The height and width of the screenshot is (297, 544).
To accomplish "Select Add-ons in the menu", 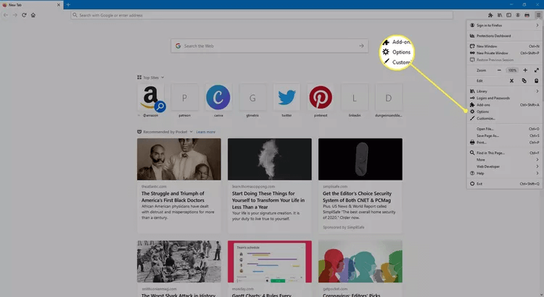I will click(x=504, y=104).
